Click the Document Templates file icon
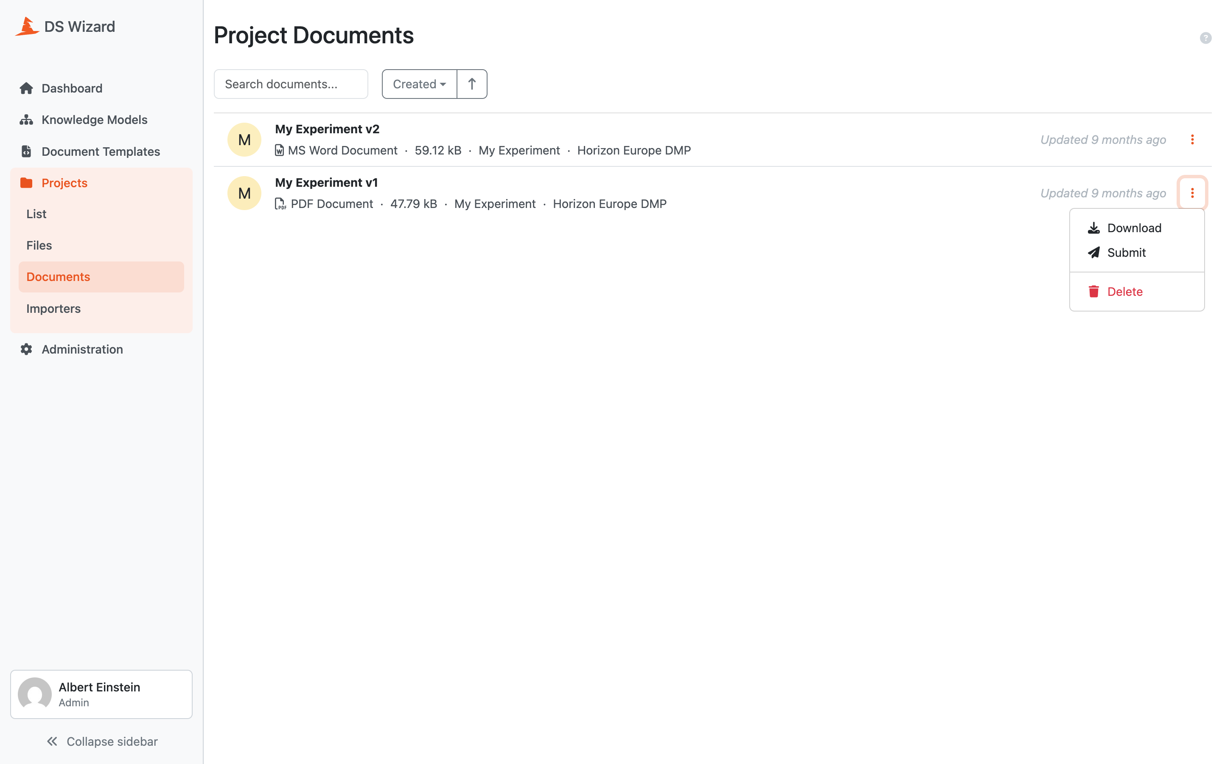 26,151
